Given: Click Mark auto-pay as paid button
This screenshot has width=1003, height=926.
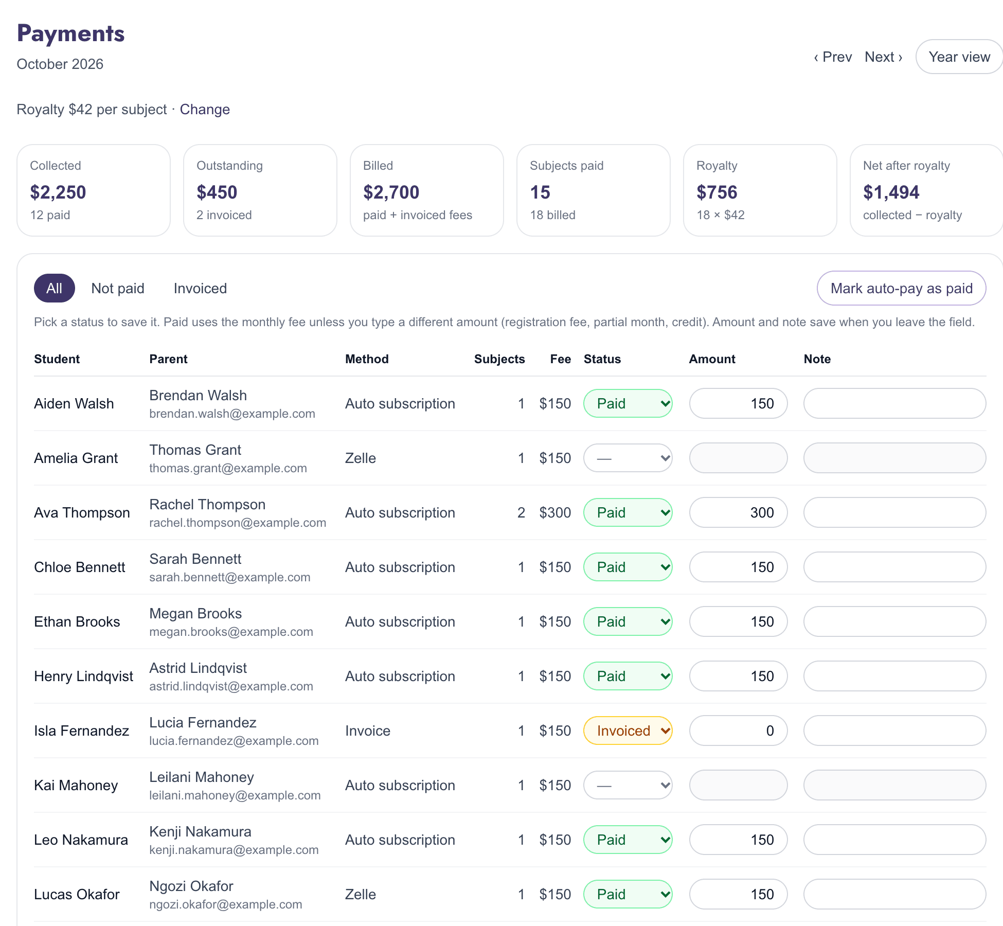Looking at the screenshot, I should click(901, 288).
